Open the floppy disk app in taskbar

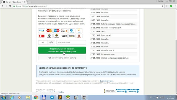coord(44,97)
